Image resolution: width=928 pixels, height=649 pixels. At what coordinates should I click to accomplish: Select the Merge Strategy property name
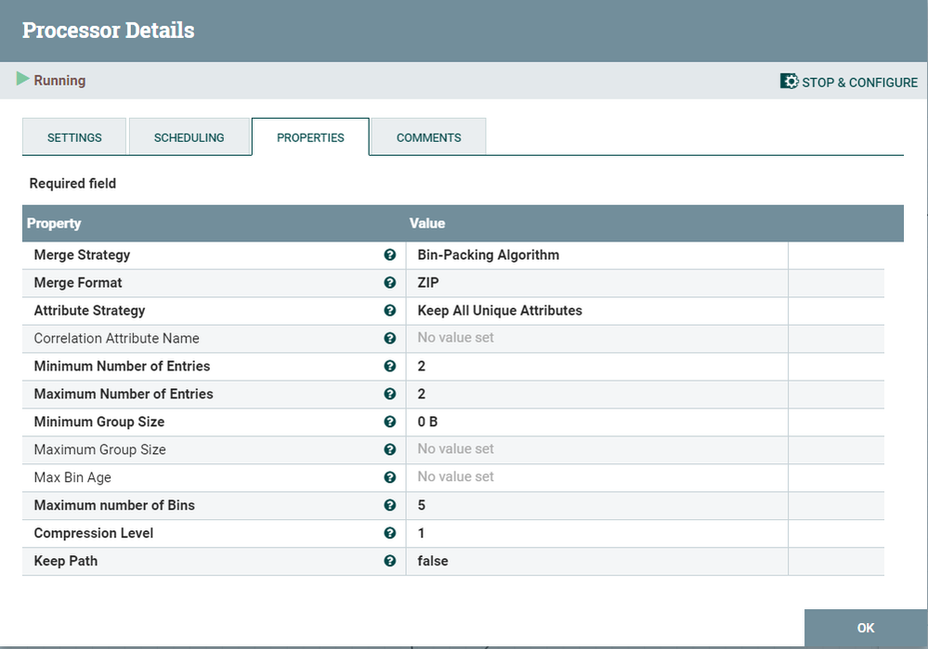tap(82, 255)
